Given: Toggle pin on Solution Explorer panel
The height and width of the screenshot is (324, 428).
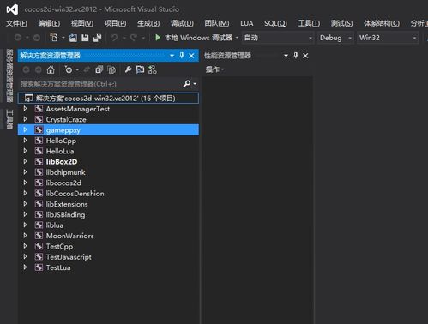Looking at the screenshot, I should [x=182, y=55].
